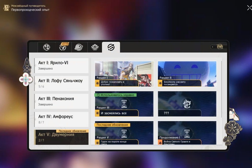Switch to the planet tab icon

pos(79,47)
